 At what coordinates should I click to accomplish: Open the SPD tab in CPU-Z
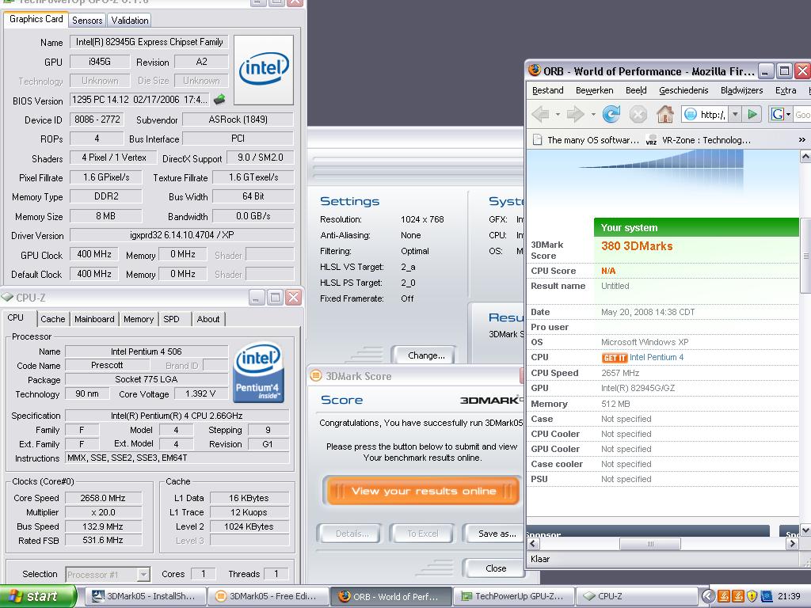pos(171,319)
